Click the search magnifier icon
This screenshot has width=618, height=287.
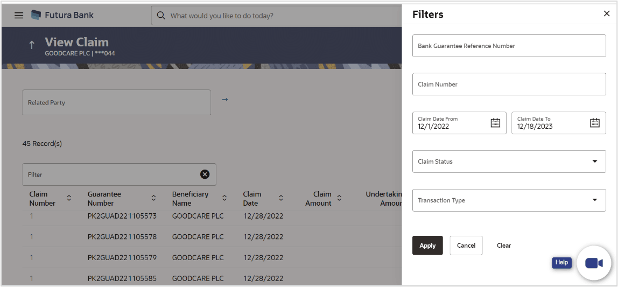pos(160,16)
